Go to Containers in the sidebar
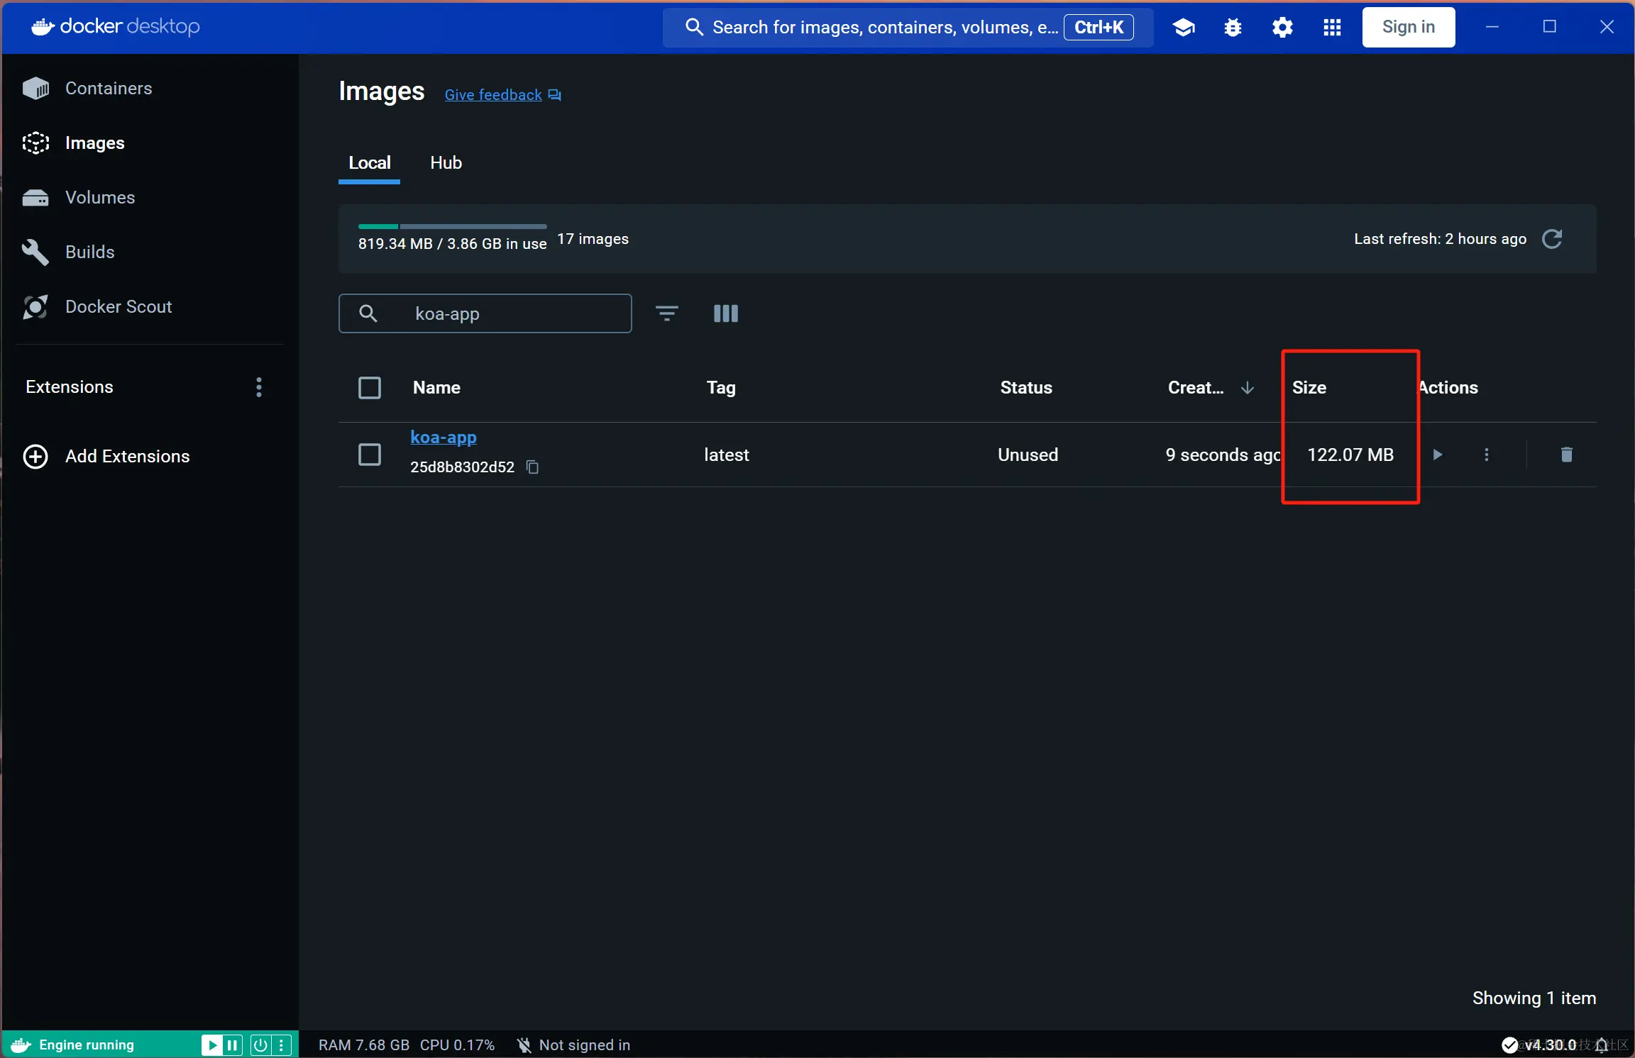The height and width of the screenshot is (1058, 1635). click(108, 89)
